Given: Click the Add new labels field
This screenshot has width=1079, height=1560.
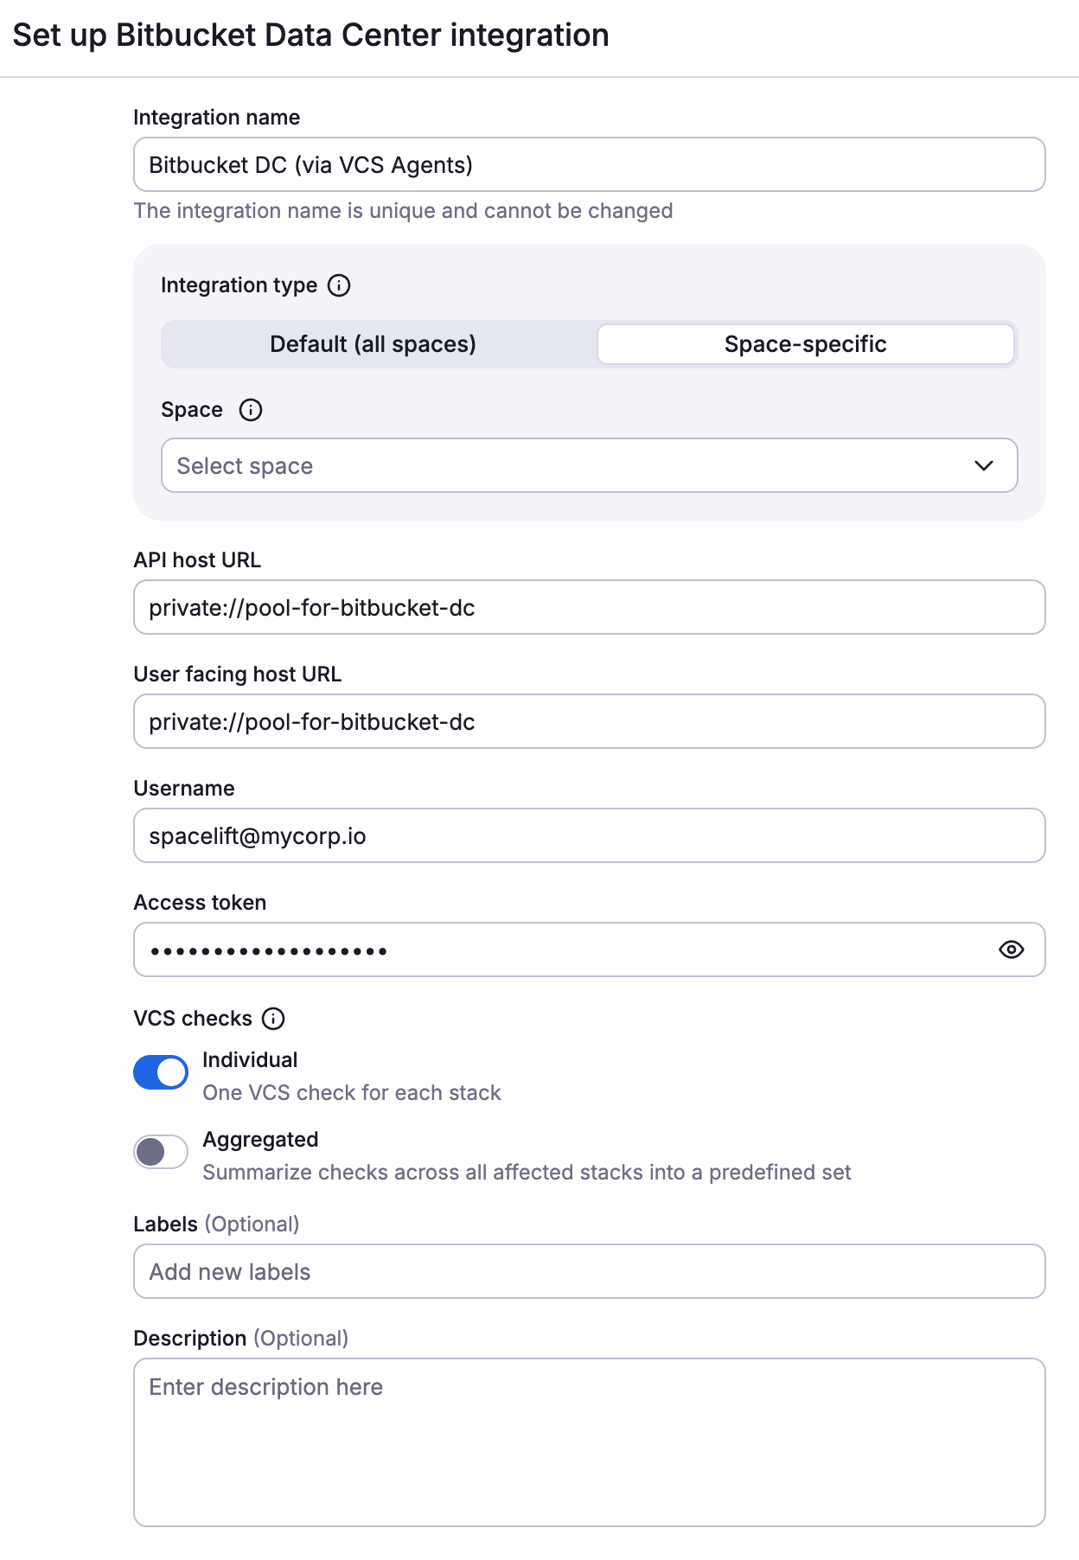Looking at the screenshot, I should click(590, 1271).
